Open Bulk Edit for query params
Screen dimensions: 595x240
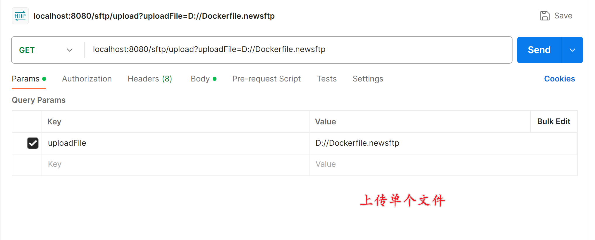click(553, 121)
